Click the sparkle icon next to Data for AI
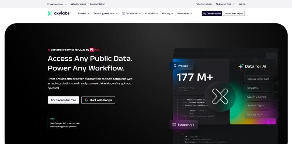Screen dimensions: 292x144 point(241,66)
